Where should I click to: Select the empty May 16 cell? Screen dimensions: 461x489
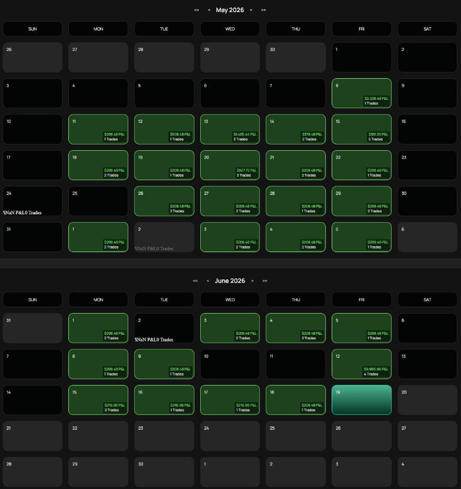point(427,129)
